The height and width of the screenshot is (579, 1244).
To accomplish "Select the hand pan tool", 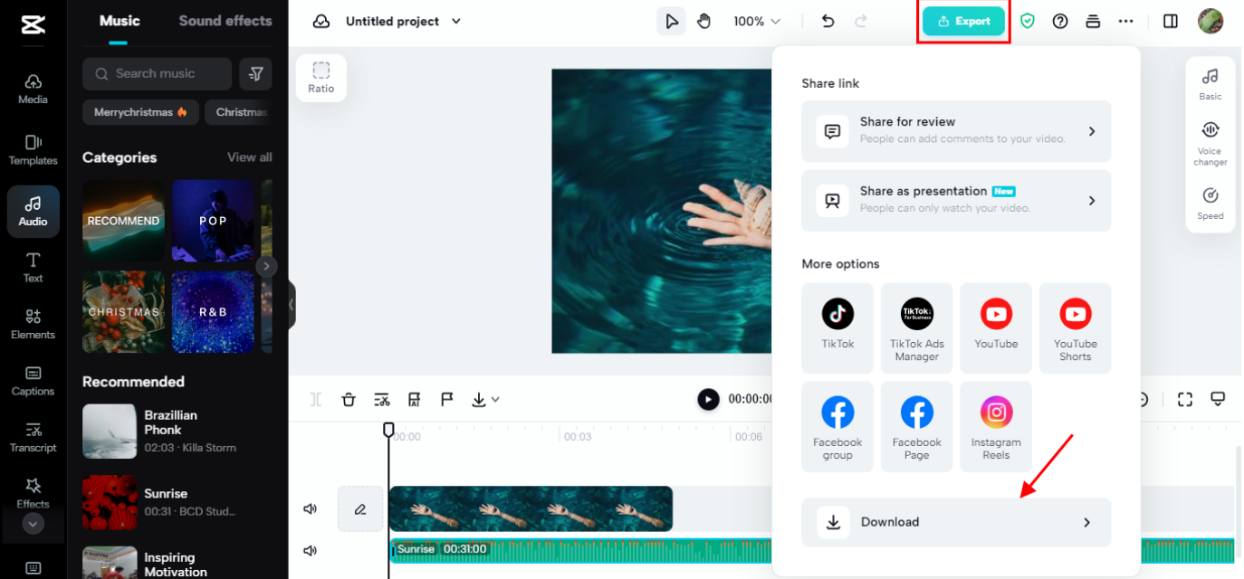I will [703, 21].
